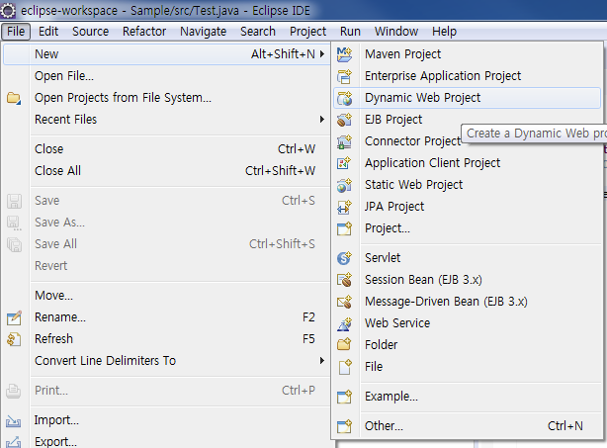Click the Static Web Project icon
The height and width of the screenshot is (448, 607).
(344, 185)
